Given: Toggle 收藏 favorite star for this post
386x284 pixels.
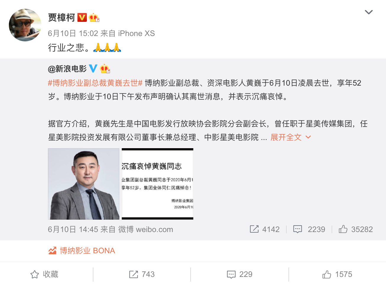Looking at the screenshot, I should (x=44, y=274).
